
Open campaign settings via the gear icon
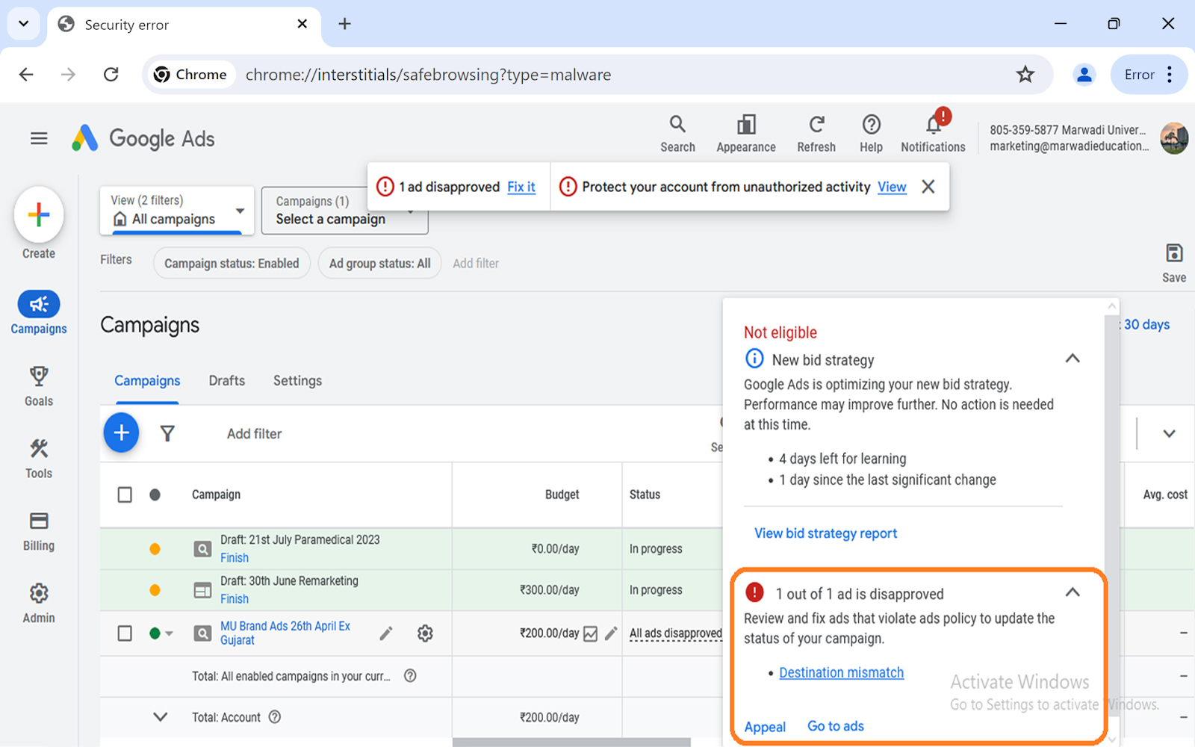(425, 633)
